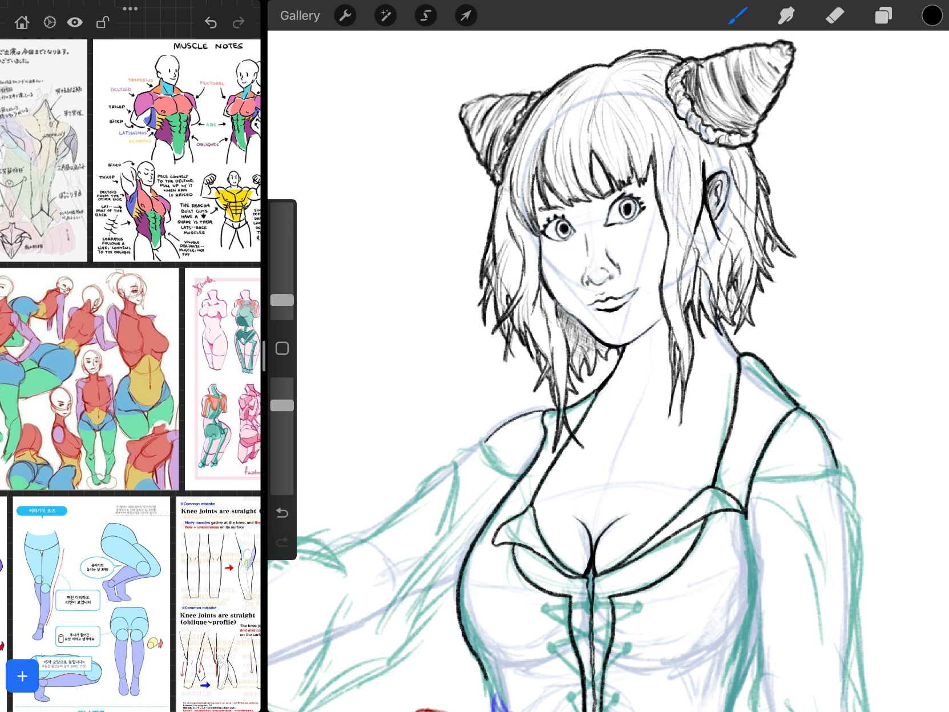
Task: Open the black active color swatch
Action: 932,15
